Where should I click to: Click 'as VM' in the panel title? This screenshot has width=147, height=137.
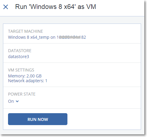click(87, 7)
